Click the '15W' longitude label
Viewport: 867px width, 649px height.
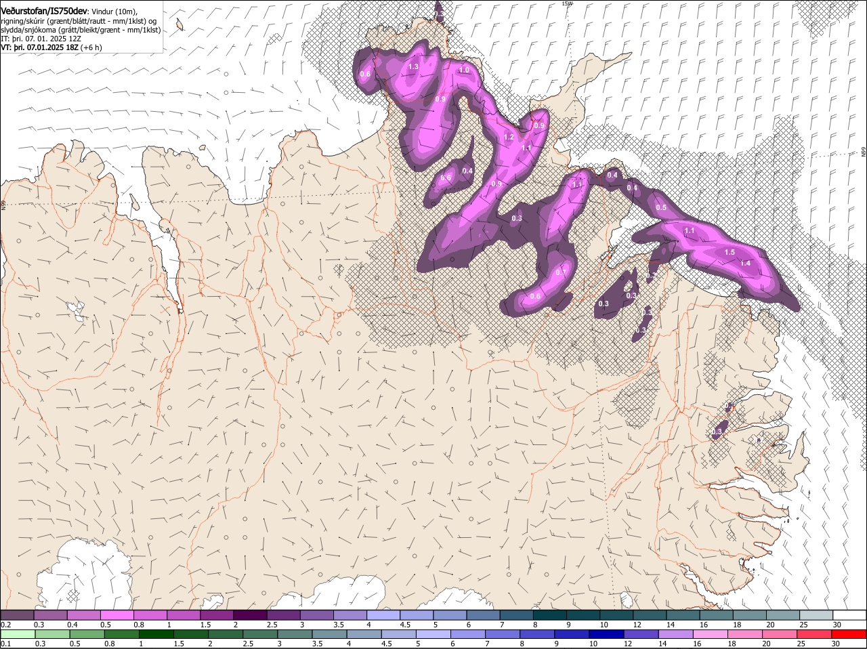(x=567, y=3)
